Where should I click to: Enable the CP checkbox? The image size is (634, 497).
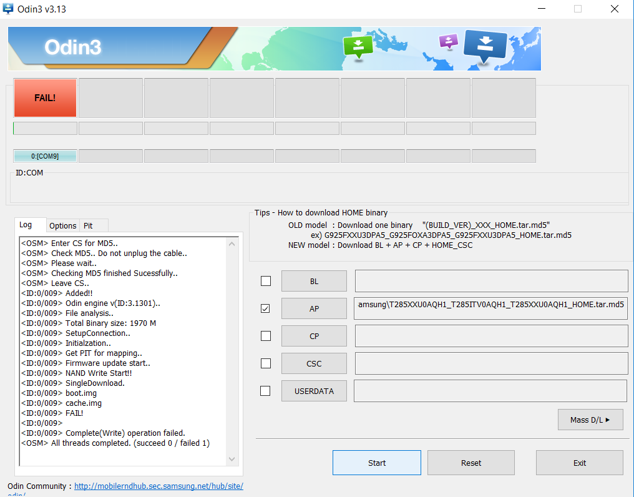pyautogui.click(x=266, y=336)
